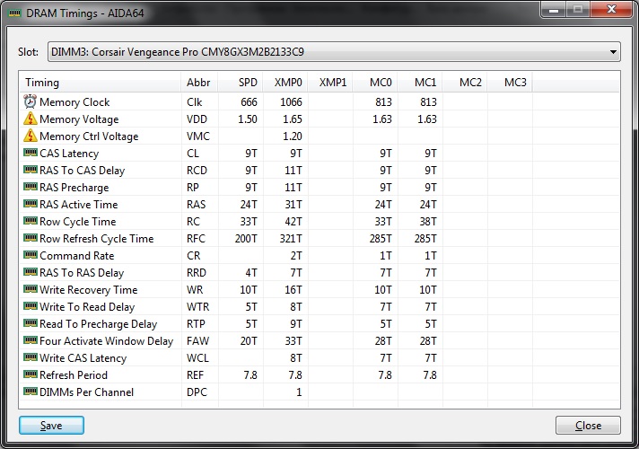Click the RAS Precharge chip icon
639x449 pixels.
tap(31, 187)
